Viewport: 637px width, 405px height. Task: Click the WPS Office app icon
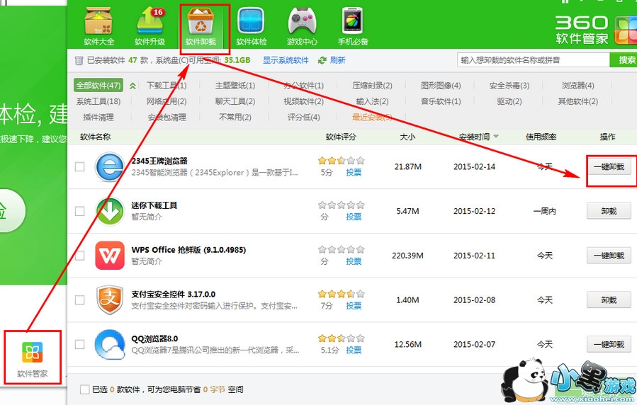[x=110, y=256]
